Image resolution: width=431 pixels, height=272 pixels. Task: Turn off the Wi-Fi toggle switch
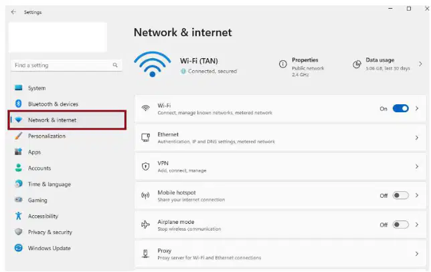pos(400,108)
